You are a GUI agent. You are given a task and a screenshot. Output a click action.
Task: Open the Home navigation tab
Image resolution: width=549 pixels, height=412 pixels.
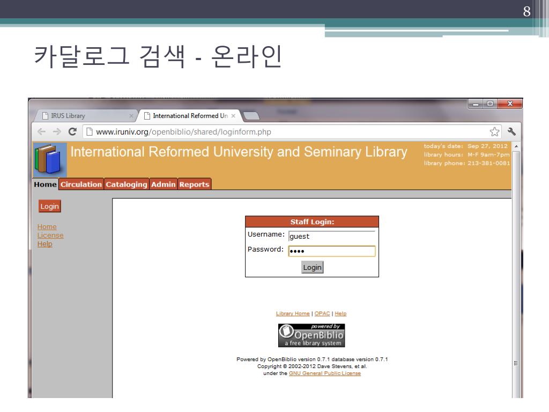[x=45, y=185]
